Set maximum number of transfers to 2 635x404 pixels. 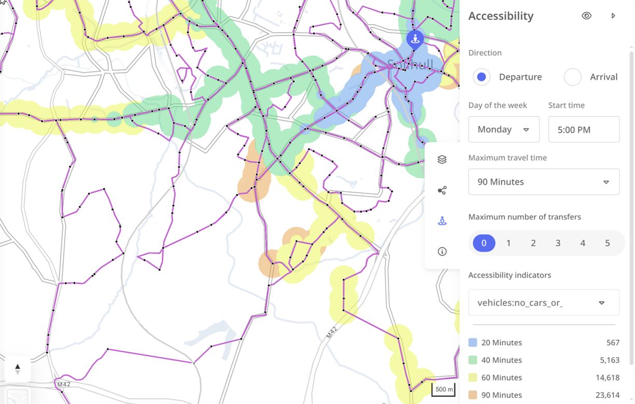pyautogui.click(x=533, y=243)
